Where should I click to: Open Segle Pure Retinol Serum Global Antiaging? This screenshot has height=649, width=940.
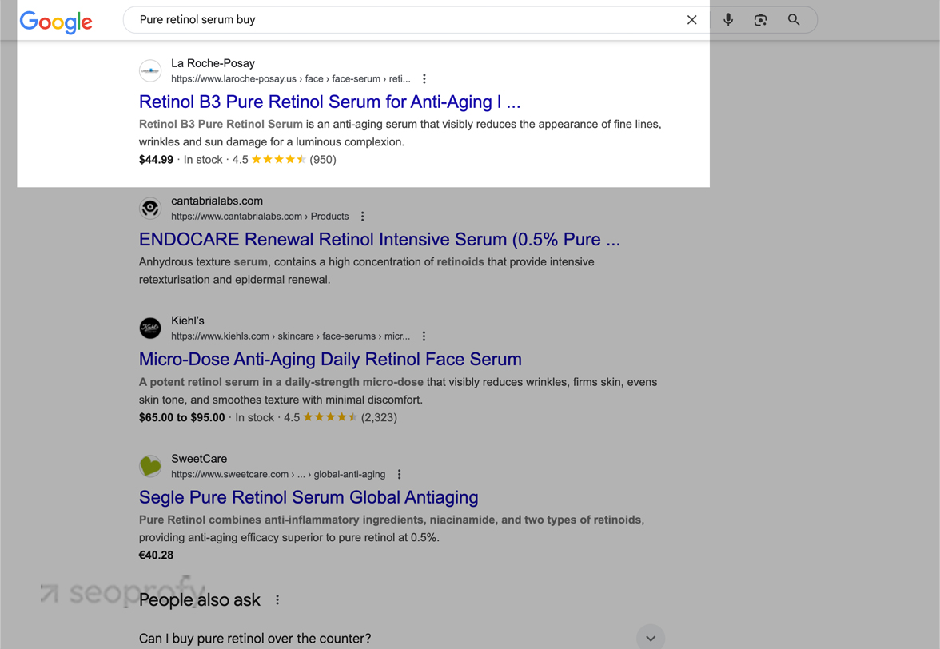click(309, 497)
